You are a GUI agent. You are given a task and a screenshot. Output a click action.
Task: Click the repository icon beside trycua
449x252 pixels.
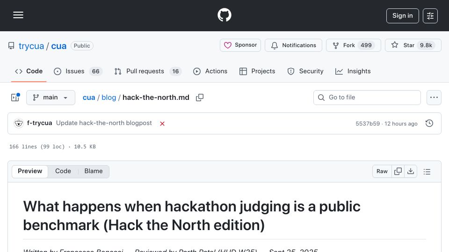(11, 46)
